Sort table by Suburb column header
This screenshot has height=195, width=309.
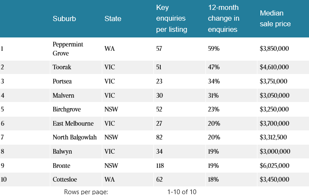64,19
